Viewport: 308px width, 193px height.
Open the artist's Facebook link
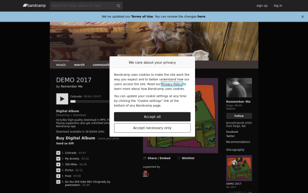tap(232, 132)
